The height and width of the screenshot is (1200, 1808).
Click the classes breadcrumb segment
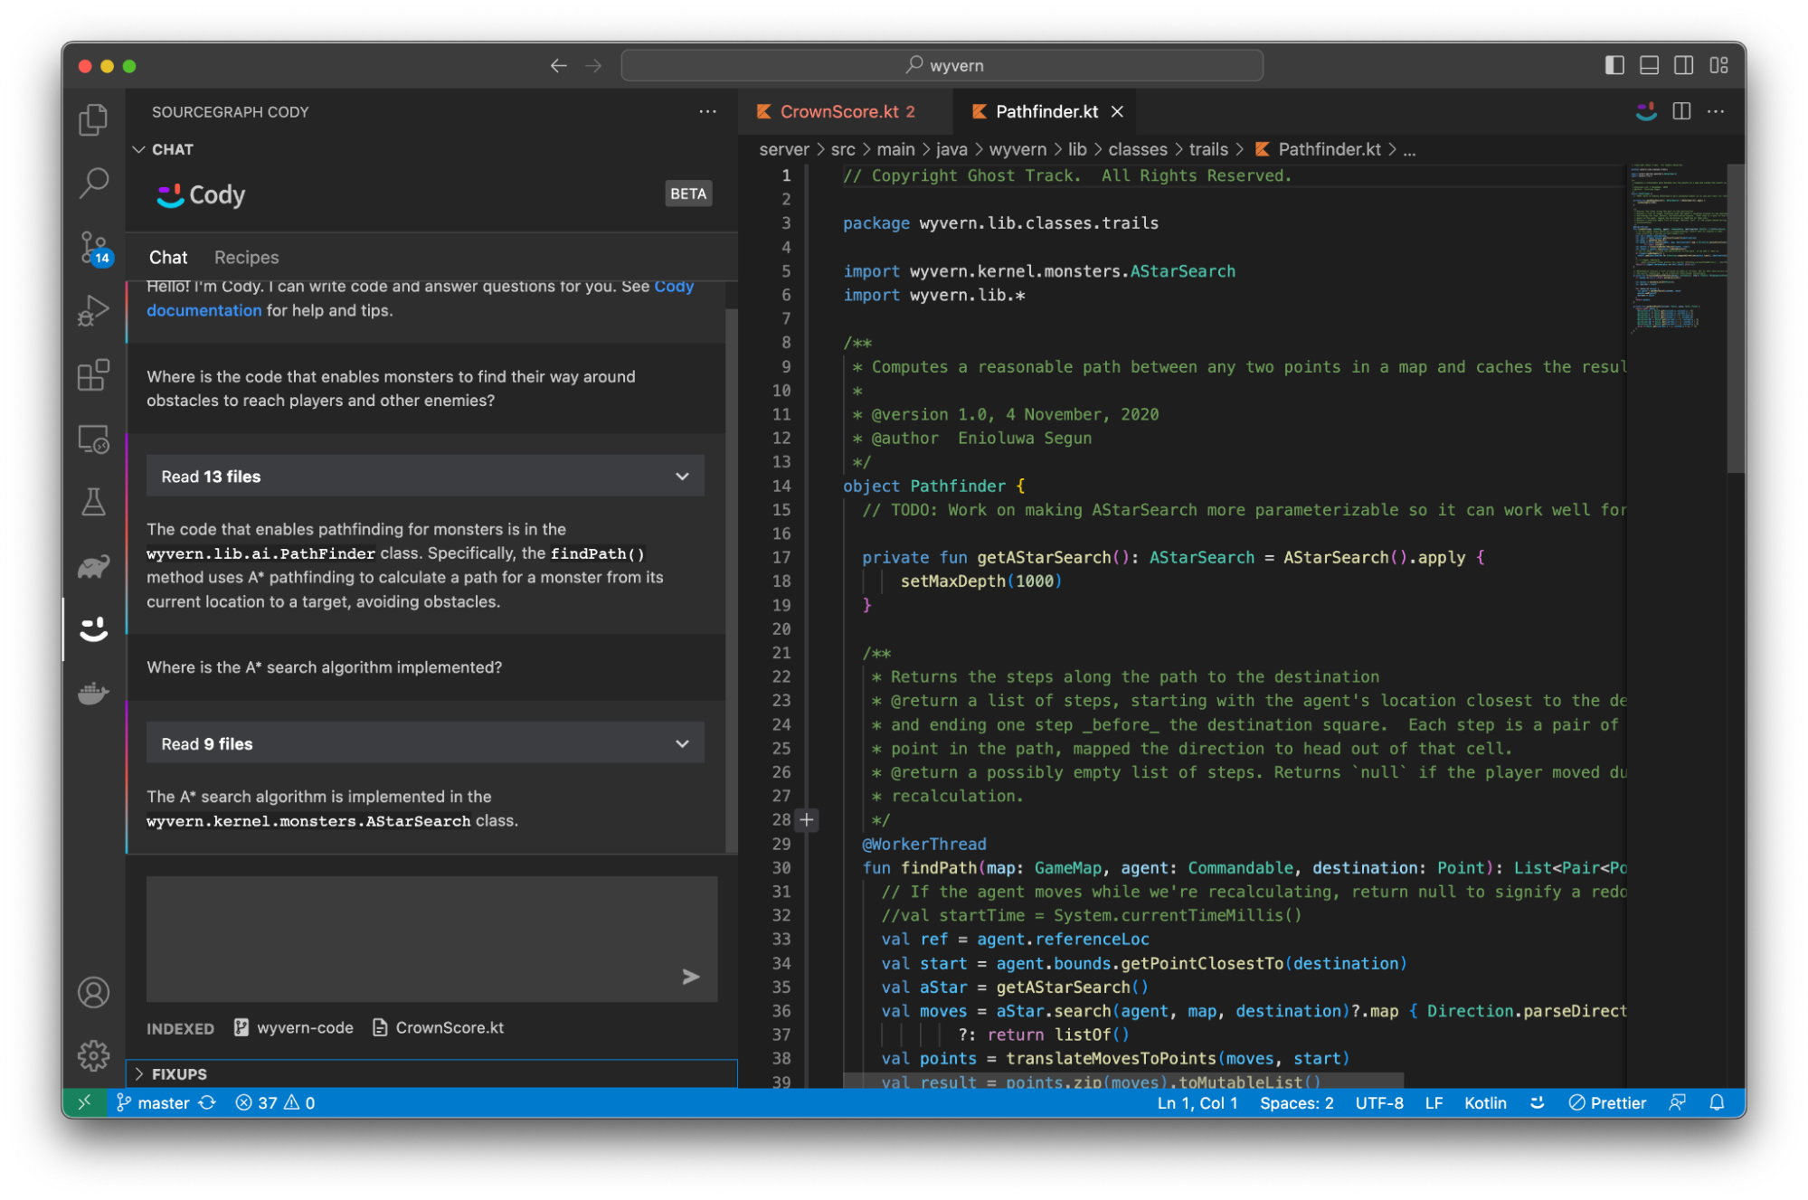pyautogui.click(x=1137, y=149)
